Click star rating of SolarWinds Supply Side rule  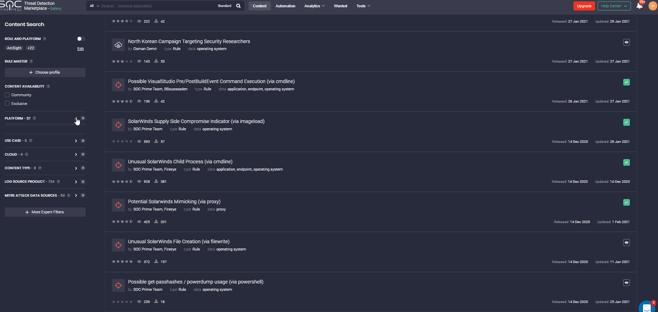(x=122, y=141)
